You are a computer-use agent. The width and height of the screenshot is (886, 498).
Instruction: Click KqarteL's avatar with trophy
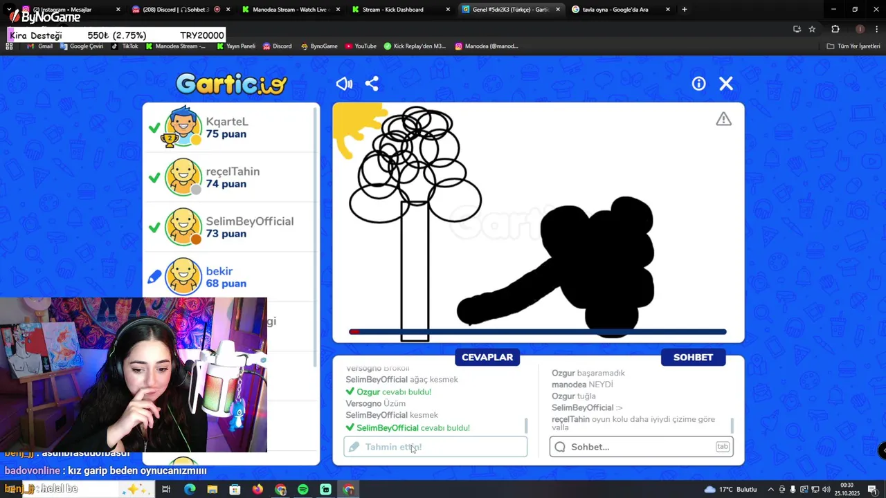click(183, 127)
